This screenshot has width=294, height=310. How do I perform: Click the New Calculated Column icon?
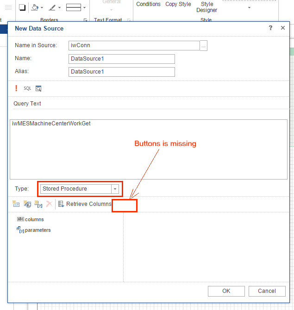point(27,204)
